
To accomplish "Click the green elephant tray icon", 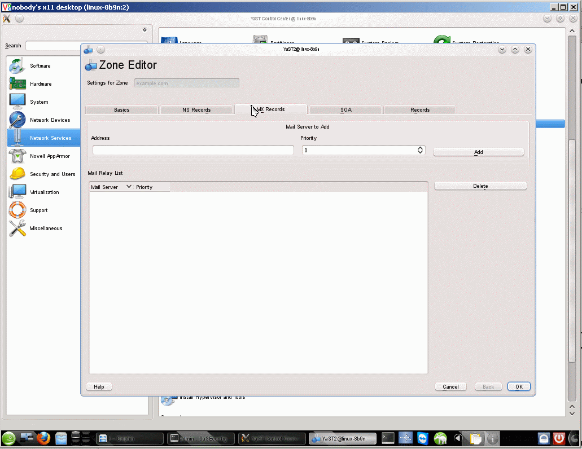I will tap(440, 439).
